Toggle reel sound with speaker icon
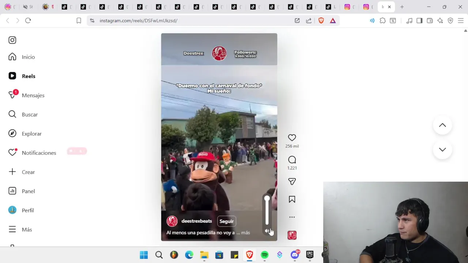The image size is (468, 263). point(267,231)
